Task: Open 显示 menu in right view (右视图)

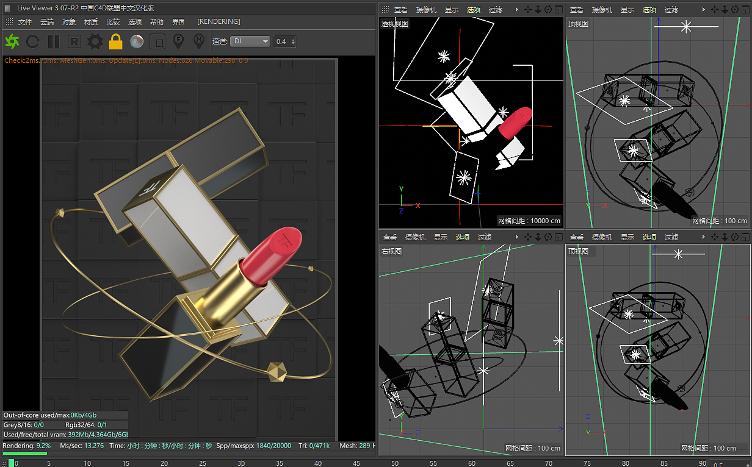Action: pyautogui.click(x=441, y=237)
